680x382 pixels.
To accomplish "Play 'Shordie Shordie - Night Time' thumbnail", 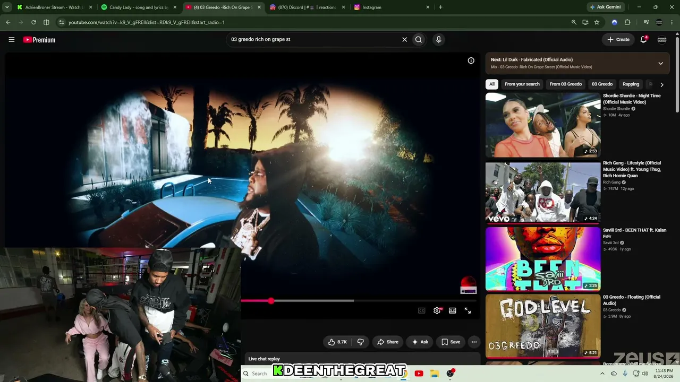I will [543, 125].
